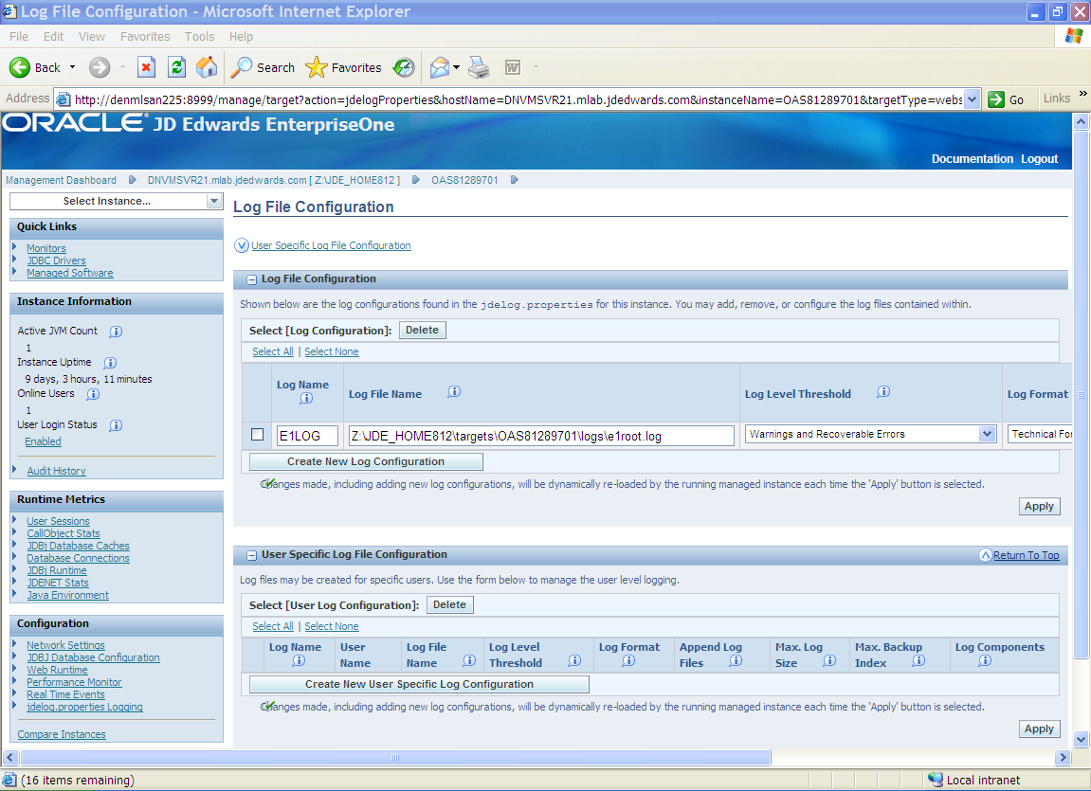
Task: Open the Network Settings configuration link
Action: [66, 646]
